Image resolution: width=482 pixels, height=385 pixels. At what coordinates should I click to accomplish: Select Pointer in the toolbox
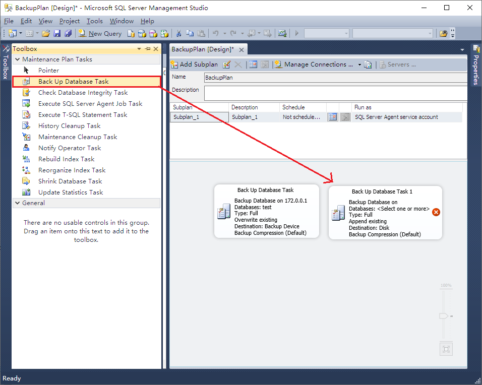pos(86,71)
